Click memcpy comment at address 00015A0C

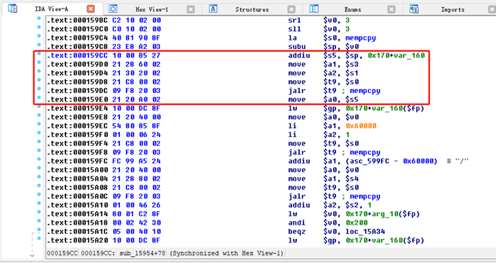(365, 196)
